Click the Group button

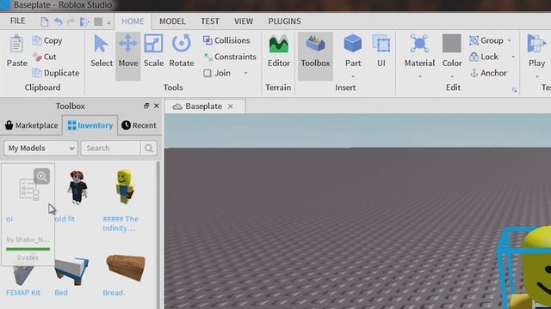pos(486,40)
